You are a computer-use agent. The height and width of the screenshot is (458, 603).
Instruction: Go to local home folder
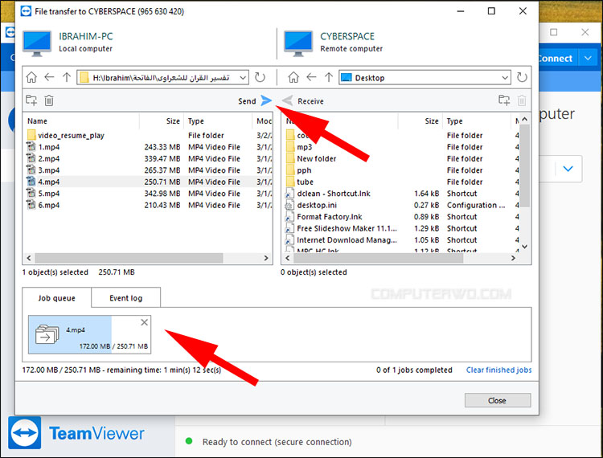click(x=31, y=78)
